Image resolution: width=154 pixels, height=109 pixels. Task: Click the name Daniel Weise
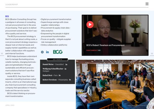pyautogui.click(x=48, y=65)
